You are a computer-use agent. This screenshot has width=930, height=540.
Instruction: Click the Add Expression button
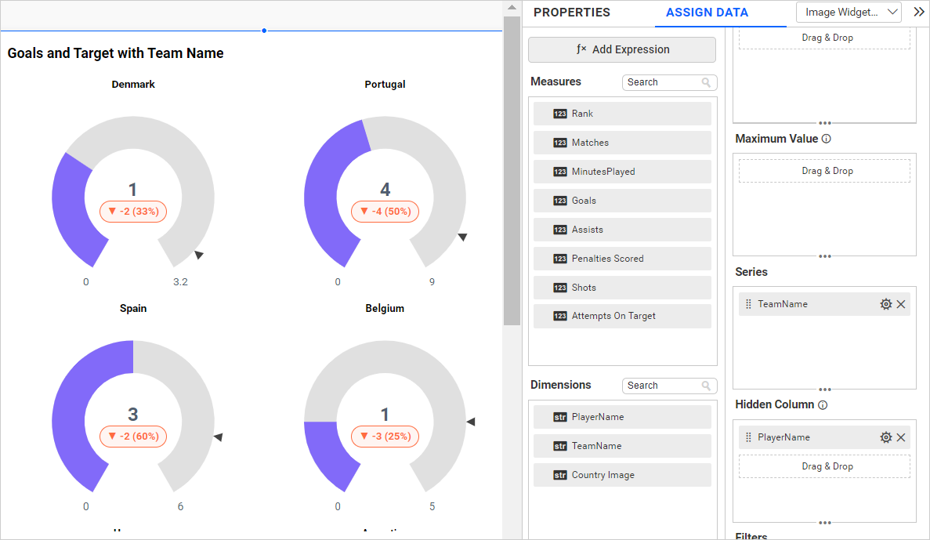coord(622,49)
